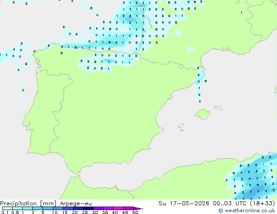Click the legend value label "15"

click(x=65, y=212)
